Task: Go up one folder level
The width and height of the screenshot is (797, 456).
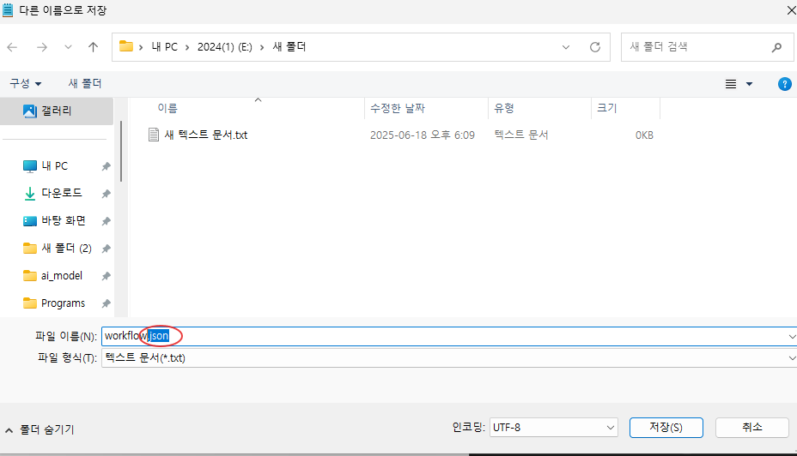Action: coord(93,47)
